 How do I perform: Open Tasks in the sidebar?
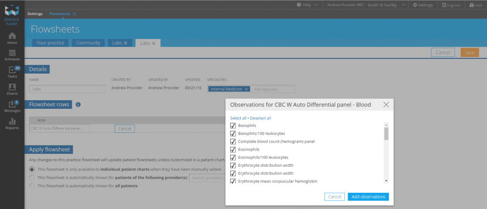pyautogui.click(x=12, y=72)
